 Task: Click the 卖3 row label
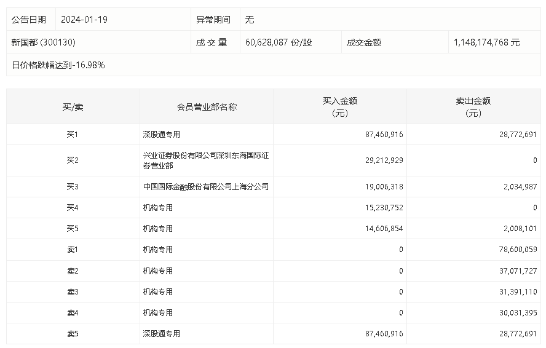pos(73,292)
